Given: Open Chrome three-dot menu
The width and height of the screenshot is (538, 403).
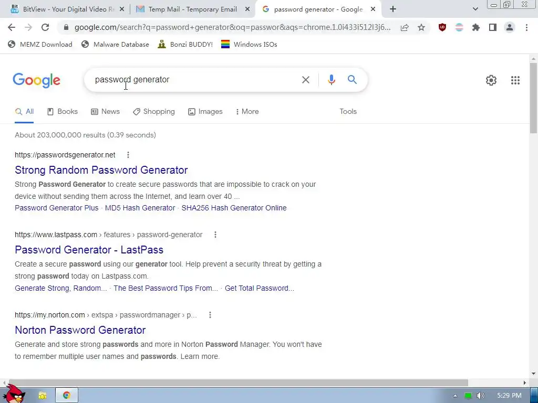Looking at the screenshot, I should pyautogui.click(x=526, y=27).
